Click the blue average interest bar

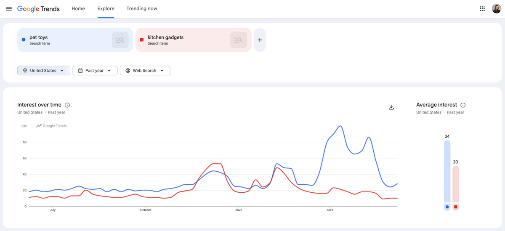(x=447, y=172)
